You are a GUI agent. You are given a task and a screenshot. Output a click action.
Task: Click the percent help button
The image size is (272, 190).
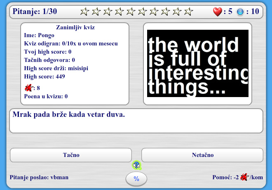(136, 179)
